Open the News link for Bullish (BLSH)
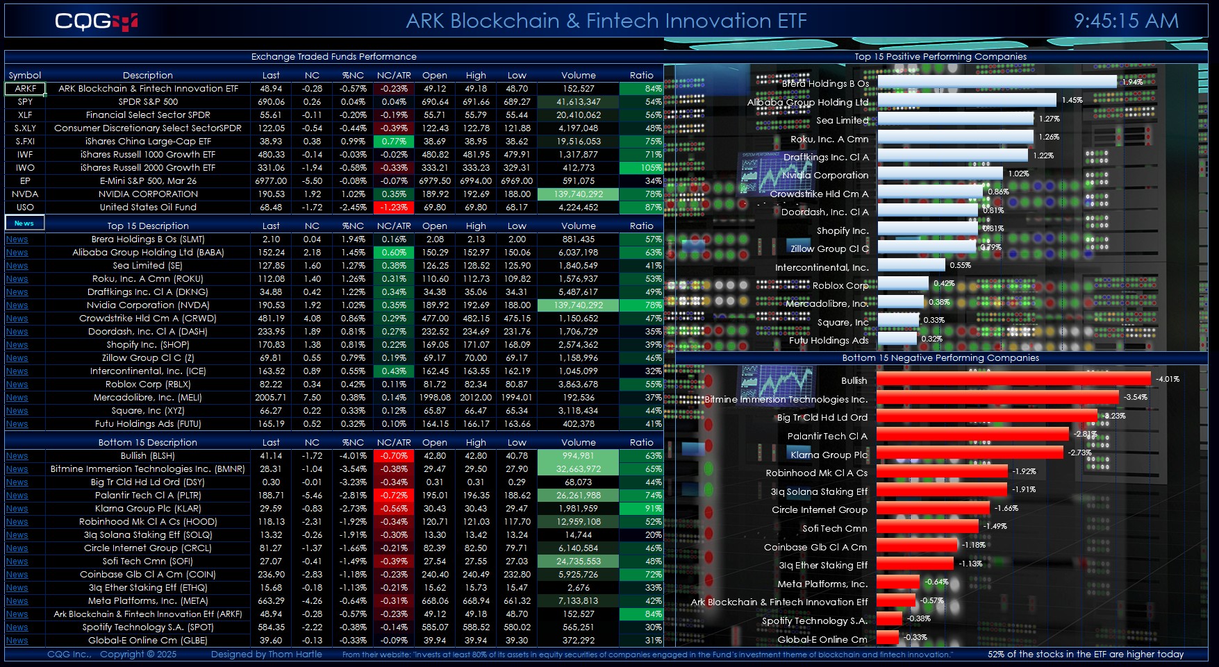Screen dimensions: 1219x667 [x=17, y=456]
